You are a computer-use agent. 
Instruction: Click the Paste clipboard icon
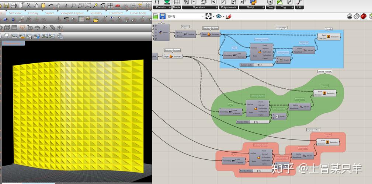(x=43, y=5)
